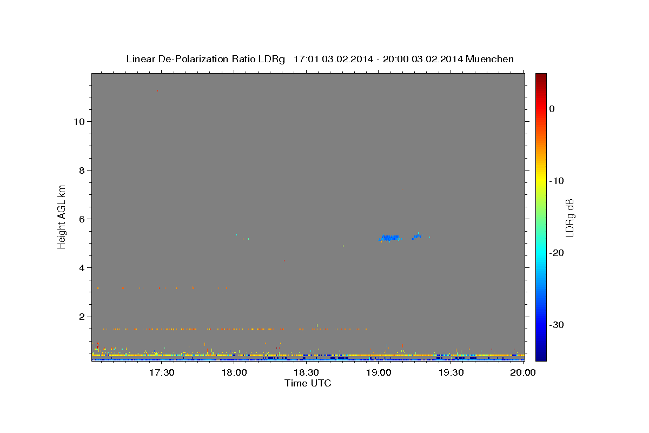Click the 20:00 time tick label

pos(523,372)
